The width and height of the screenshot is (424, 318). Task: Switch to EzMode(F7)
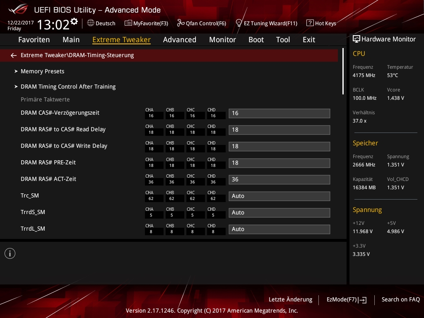click(342, 300)
